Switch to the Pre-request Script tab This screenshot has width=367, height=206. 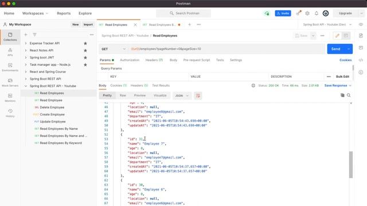pos(197,60)
